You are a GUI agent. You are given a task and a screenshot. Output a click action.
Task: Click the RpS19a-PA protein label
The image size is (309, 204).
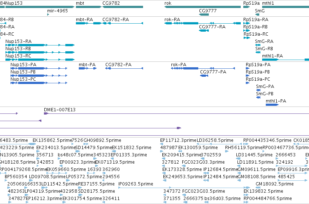258,65
